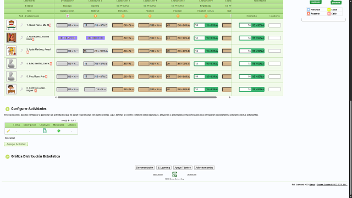Image resolution: width=352 pixels, height=198 pixels.
Task: Click the red icon beside name of student 1
Action: [x=50, y=25]
